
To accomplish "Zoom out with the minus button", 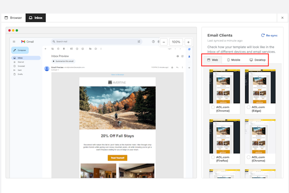I will click(x=164, y=42).
